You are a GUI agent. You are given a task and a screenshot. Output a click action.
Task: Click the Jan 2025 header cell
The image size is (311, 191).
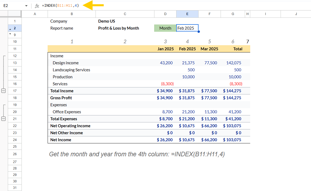pos(166,49)
